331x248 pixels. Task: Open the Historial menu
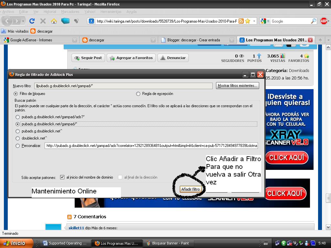[50, 12]
